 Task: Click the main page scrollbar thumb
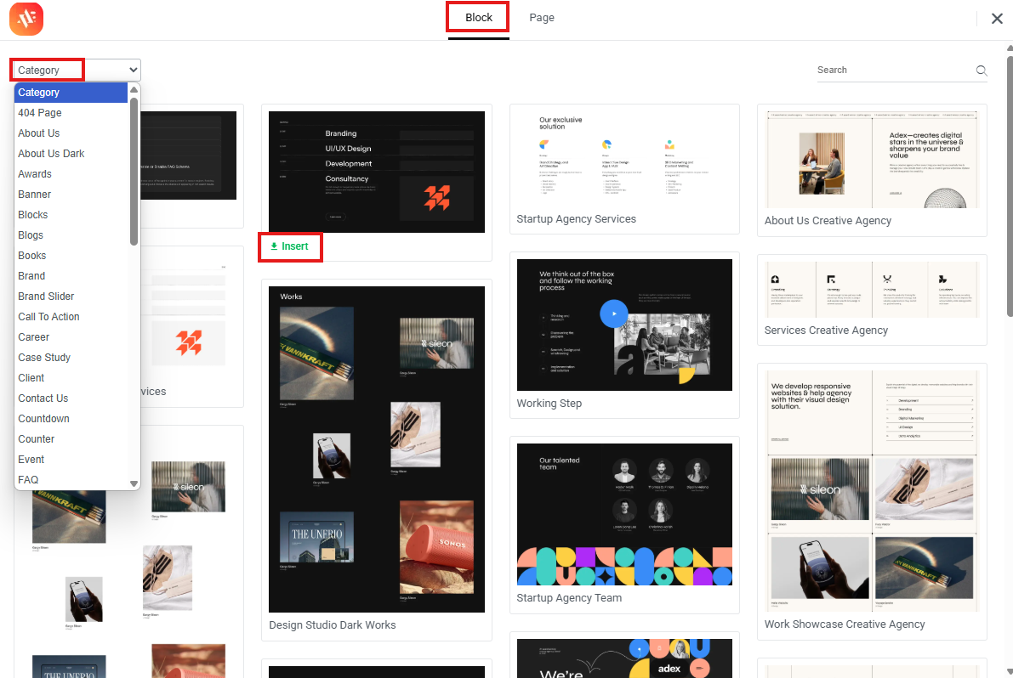[x=1010, y=186]
